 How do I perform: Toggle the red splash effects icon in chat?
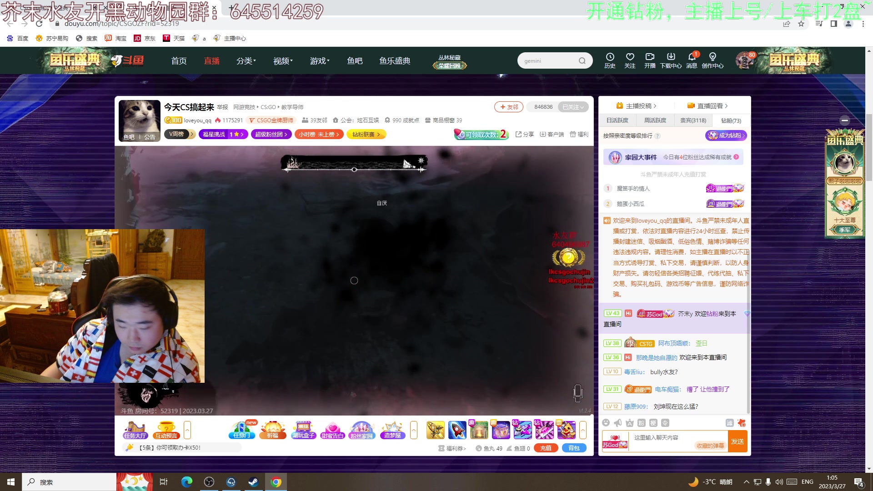742,423
